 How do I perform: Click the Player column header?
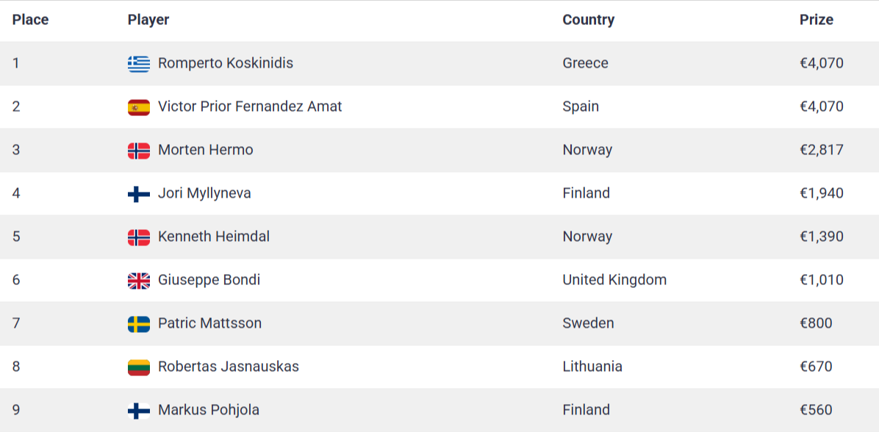pyautogui.click(x=148, y=20)
